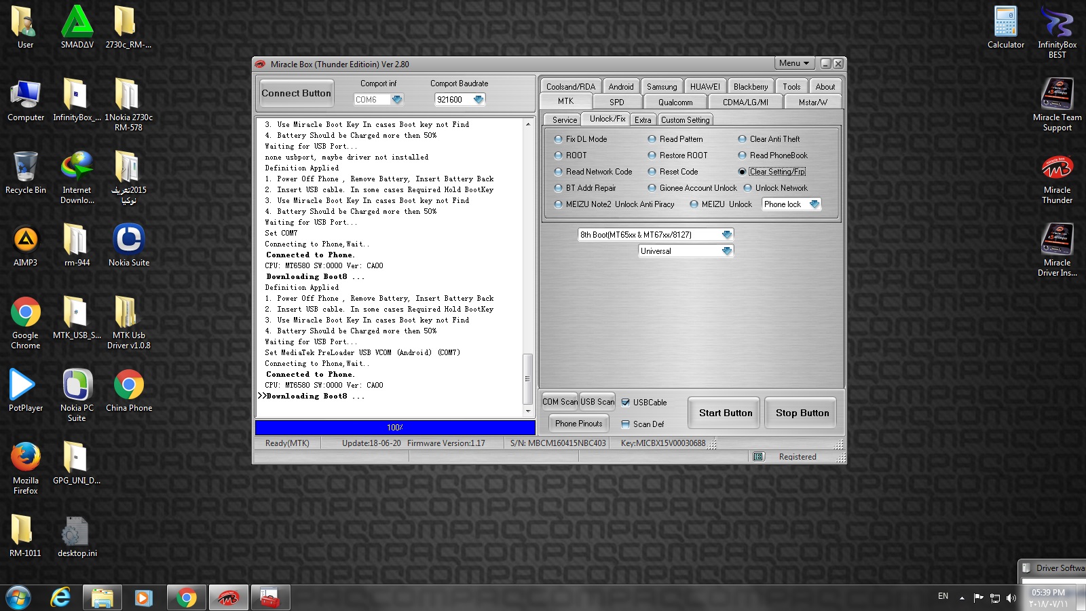
Task: Select the ROOT radio option
Action: click(x=570, y=155)
